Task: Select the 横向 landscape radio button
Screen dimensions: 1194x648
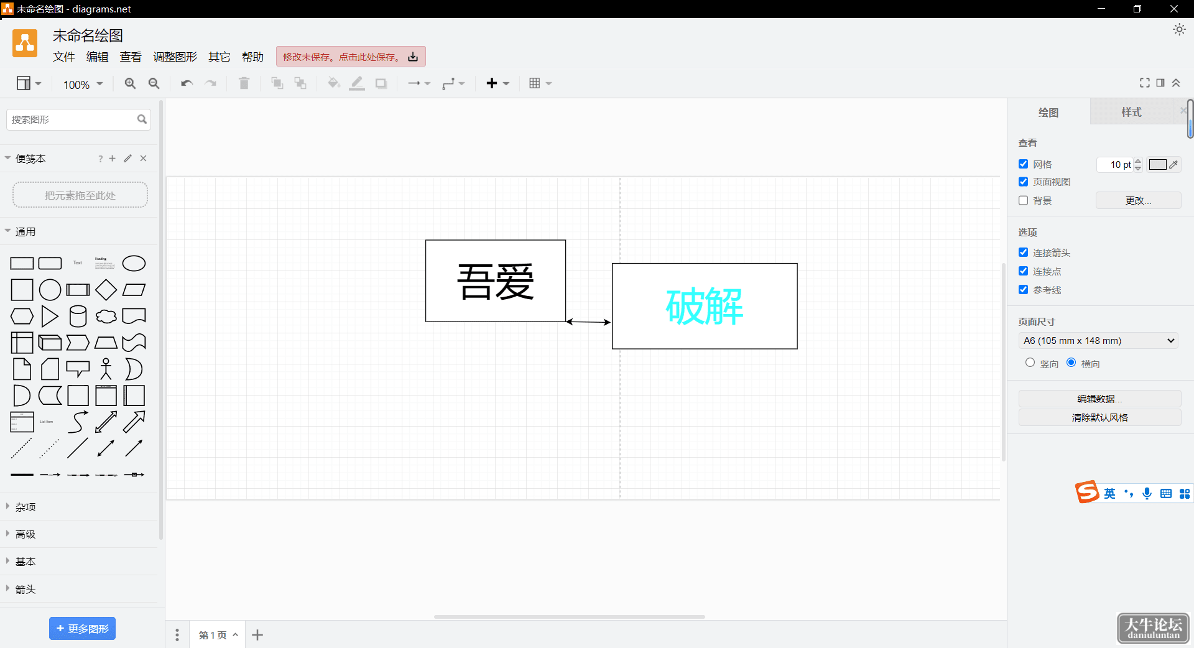Action: coord(1071,363)
